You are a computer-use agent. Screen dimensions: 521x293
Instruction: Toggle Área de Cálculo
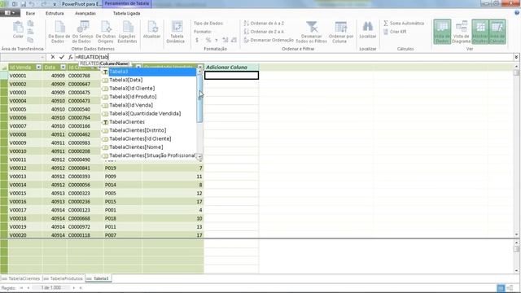497,32
